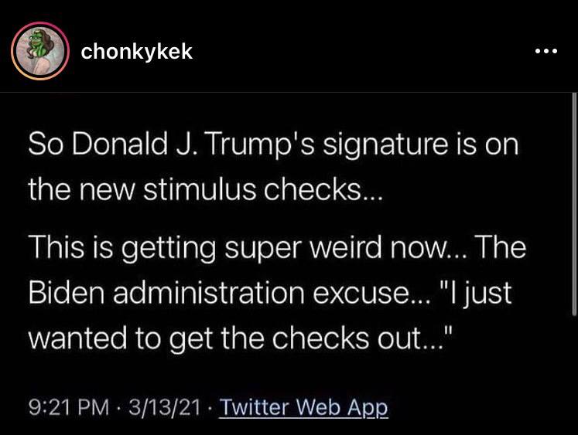Click the dot separator before Twitter Web App
Image resolution: width=578 pixels, height=435 pixels.
(x=213, y=406)
